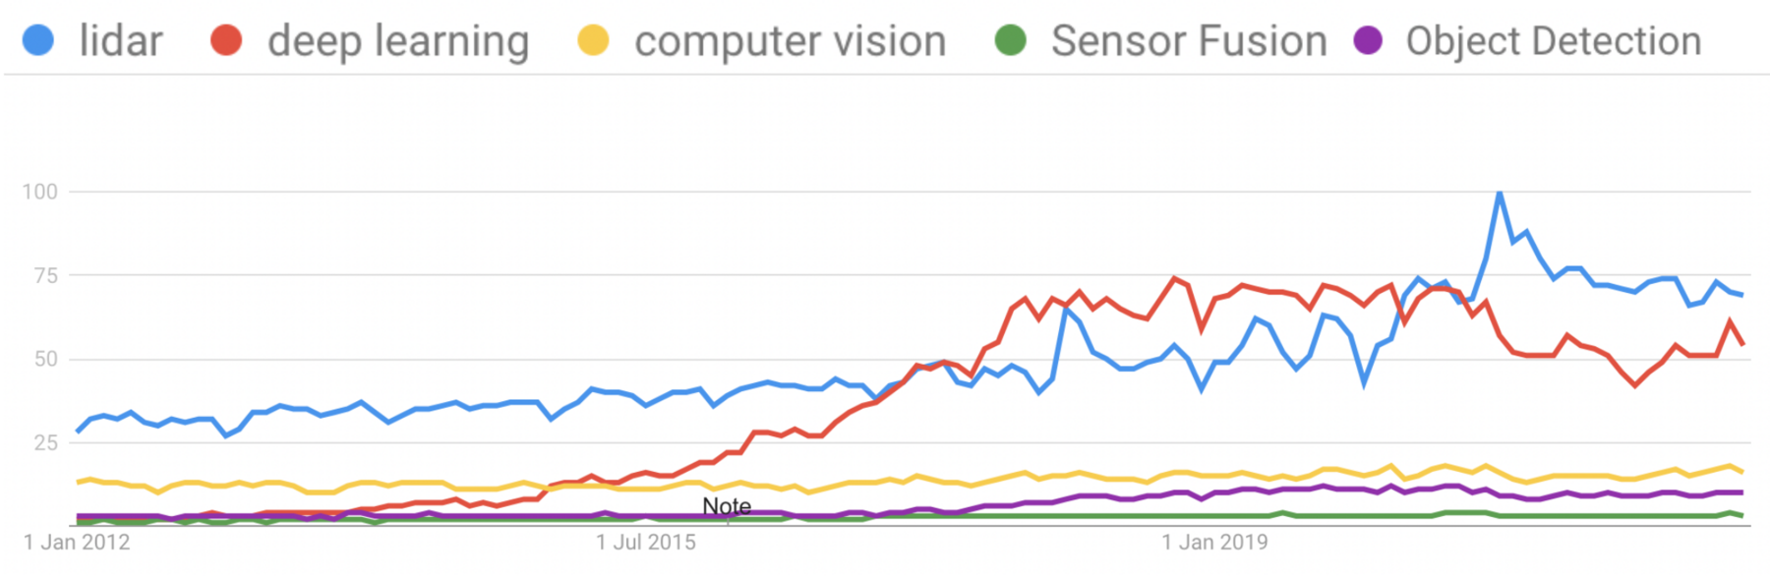
Task: Click the green Sensor Fusion legend dot
Action: click(x=1011, y=41)
